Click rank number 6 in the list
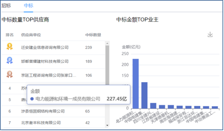The width and height of the screenshot is (224, 131). [x=9, y=111]
